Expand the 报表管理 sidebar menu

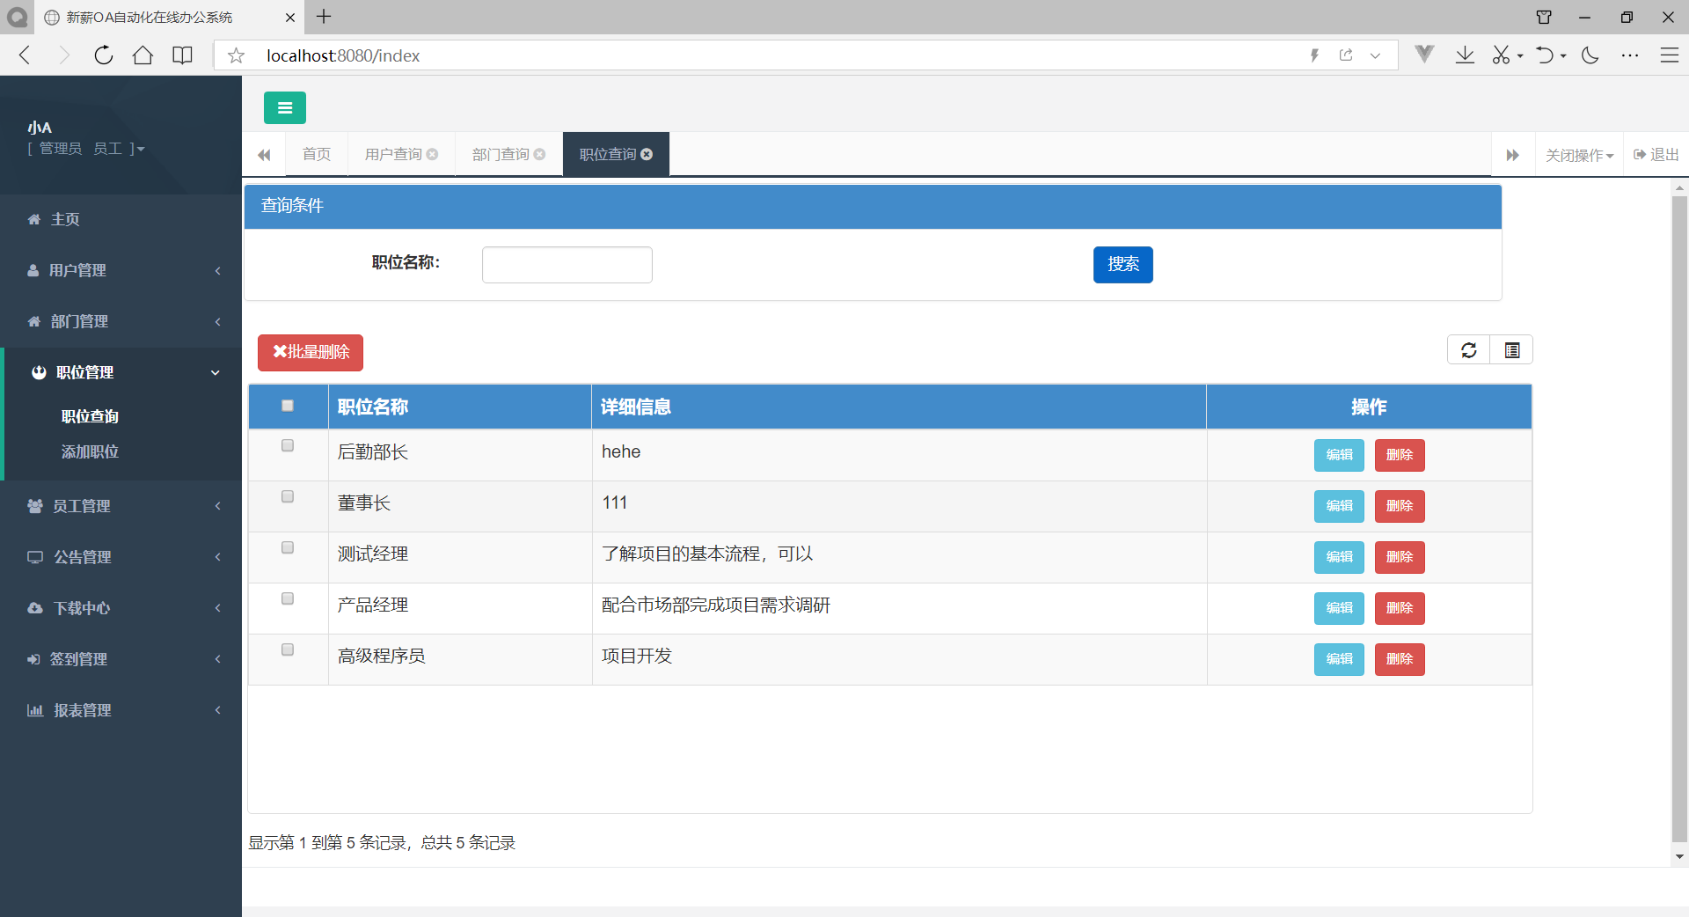tap(121, 710)
